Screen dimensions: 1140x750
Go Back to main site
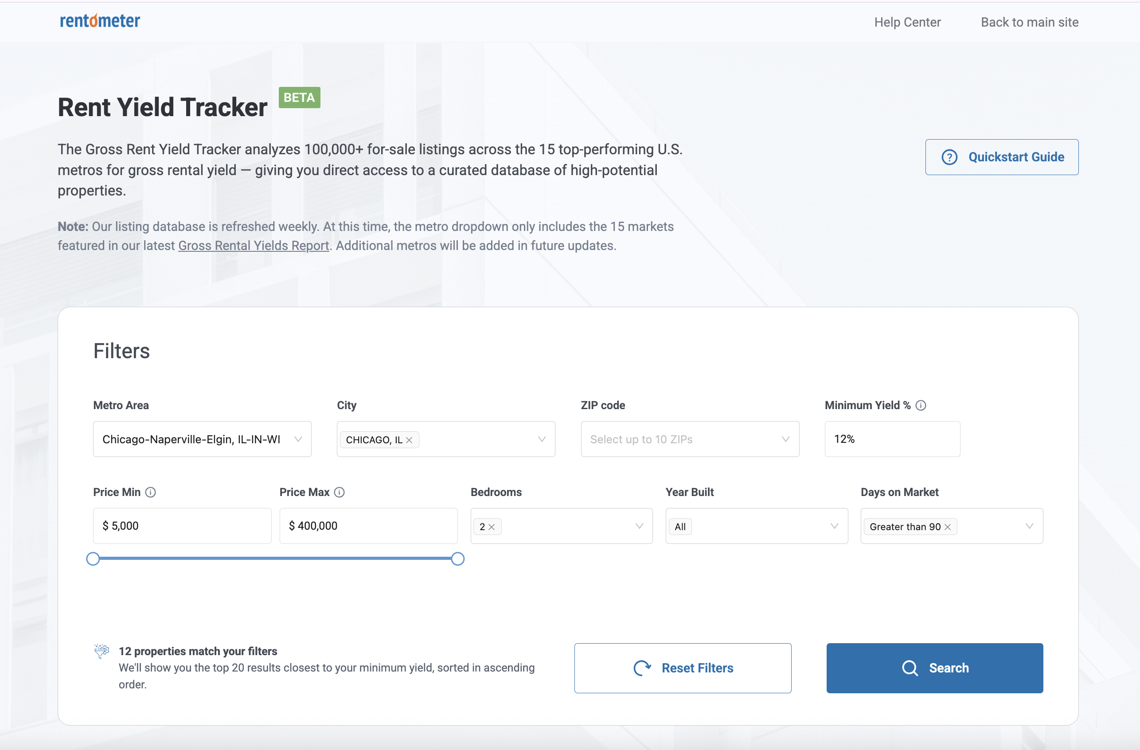[x=1029, y=22]
